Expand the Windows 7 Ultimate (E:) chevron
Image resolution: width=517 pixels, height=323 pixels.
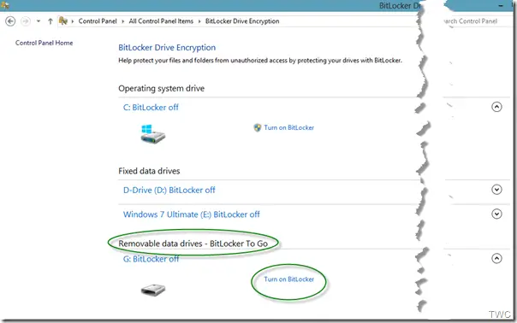tap(496, 214)
